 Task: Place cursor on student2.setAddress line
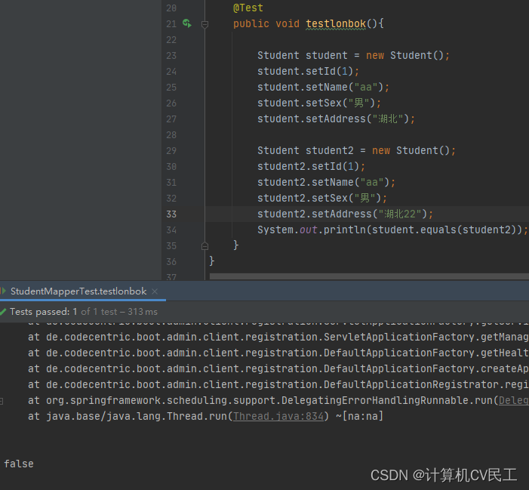(345, 214)
